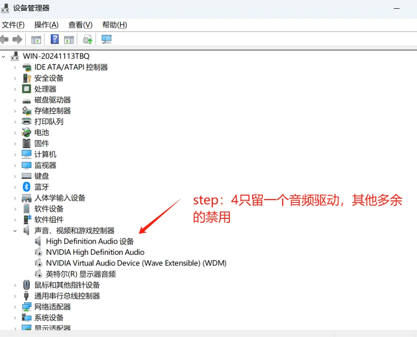The image size is (417, 337).
Task: Click the Show/Hide Console Tree toolbar icon
Action: tap(36, 39)
